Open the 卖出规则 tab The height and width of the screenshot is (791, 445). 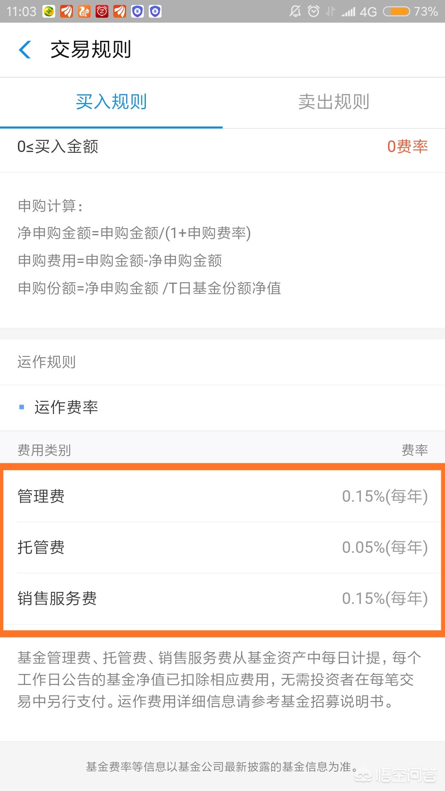pos(334,102)
